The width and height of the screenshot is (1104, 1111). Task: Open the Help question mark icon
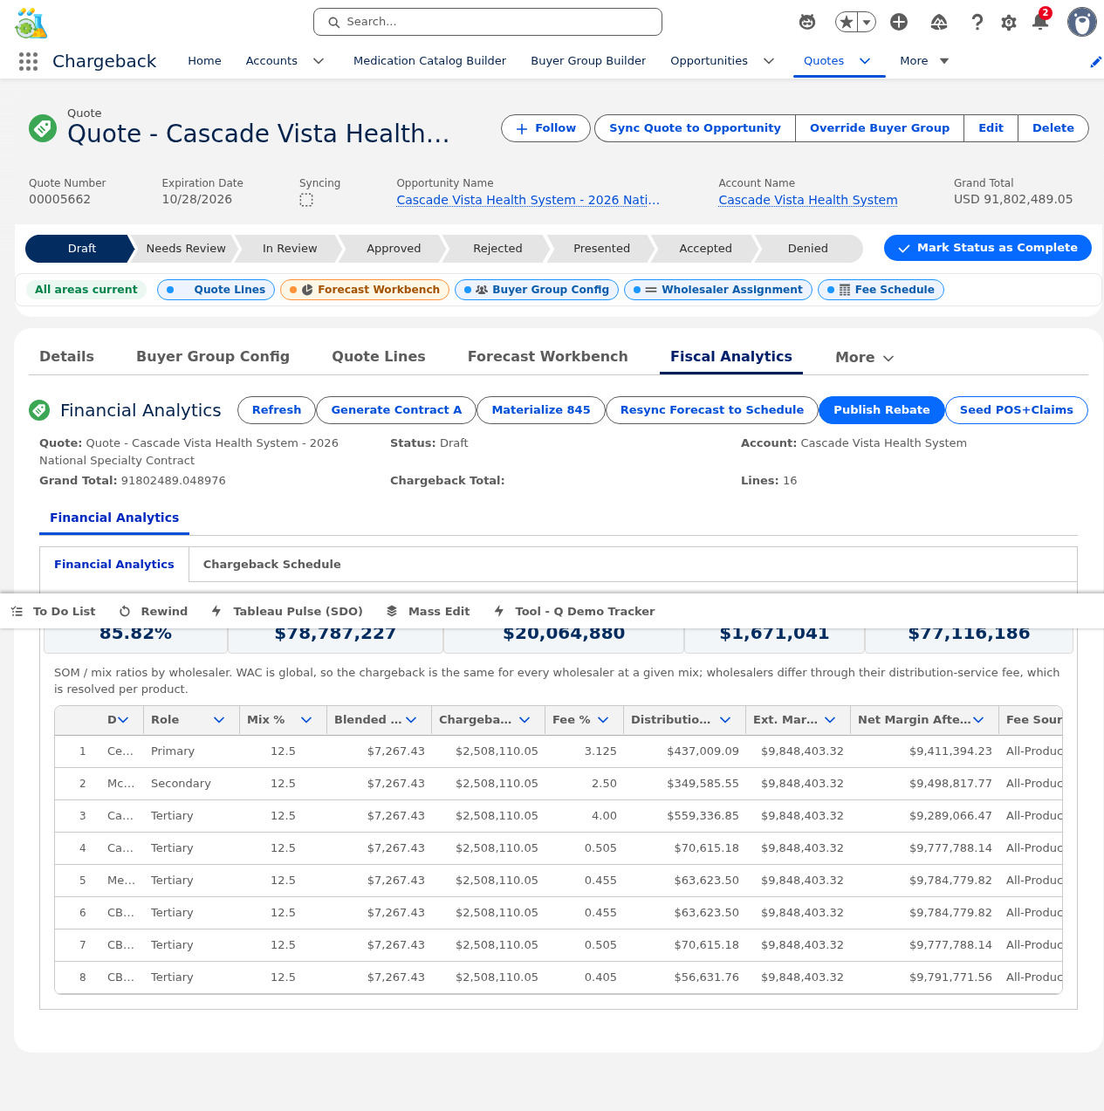click(977, 22)
